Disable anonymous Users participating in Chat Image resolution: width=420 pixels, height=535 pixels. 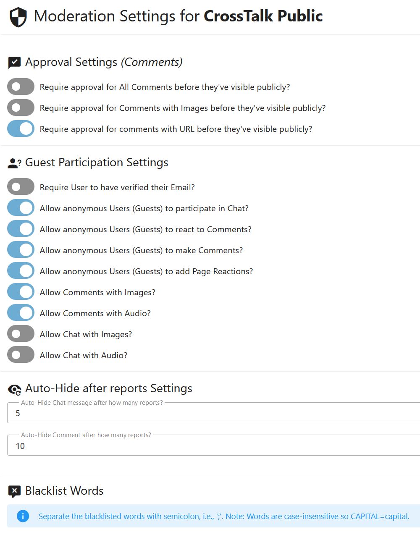[x=21, y=207]
